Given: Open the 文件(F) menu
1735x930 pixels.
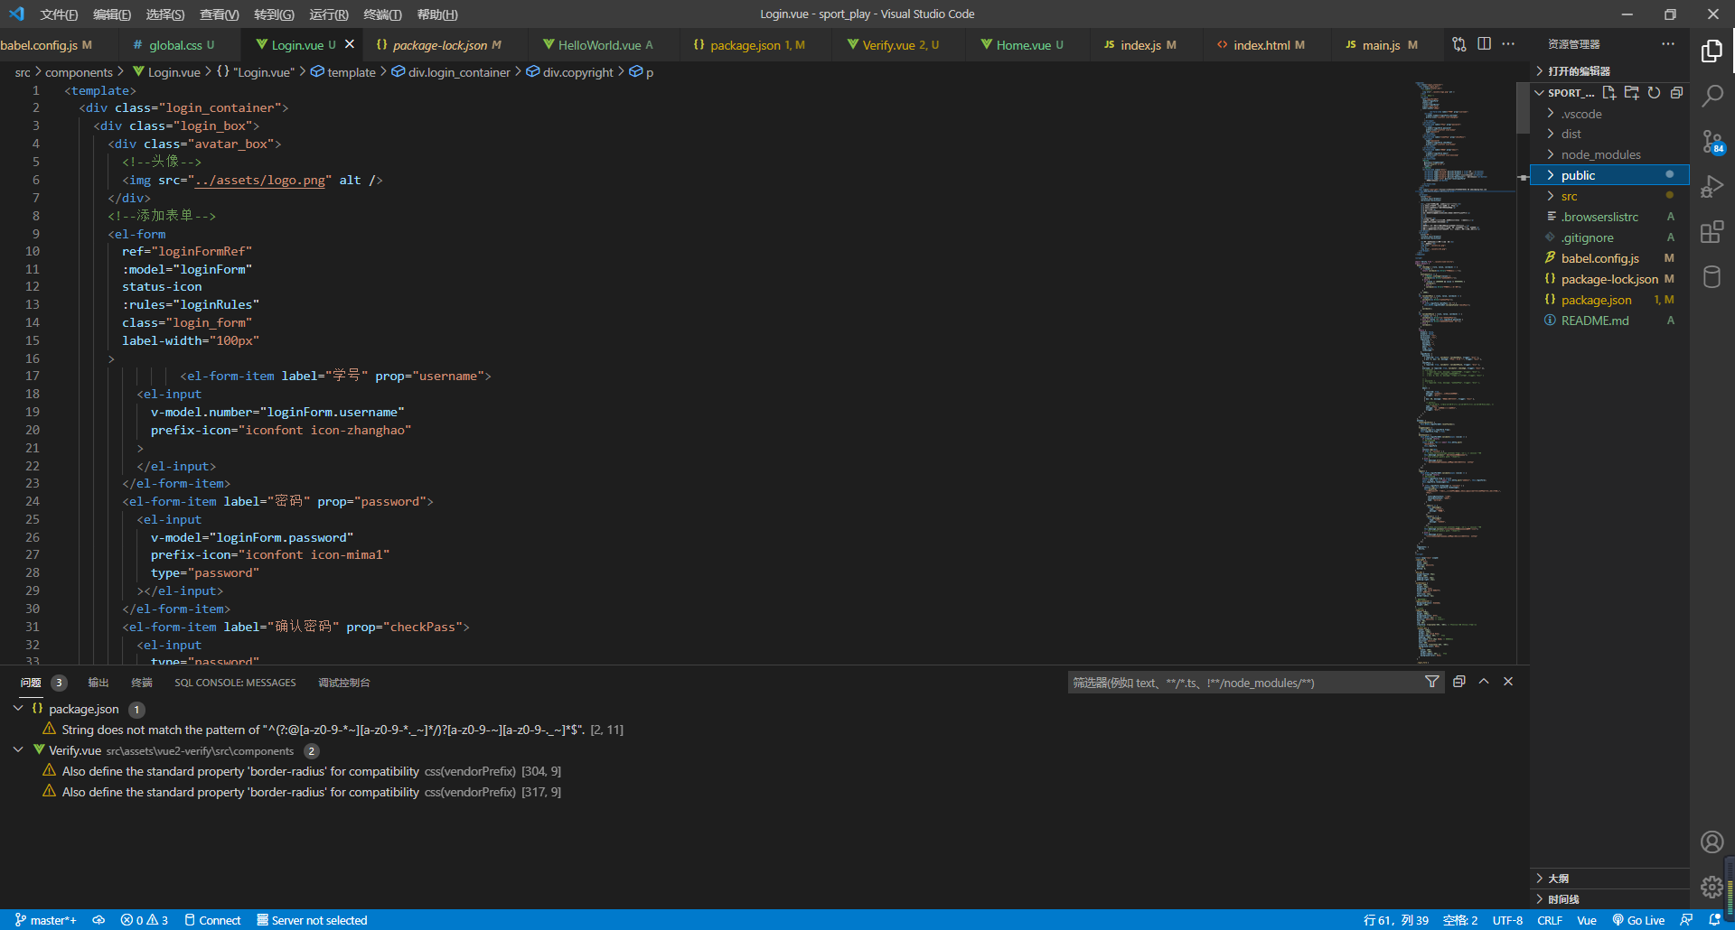Looking at the screenshot, I should tap(59, 14).
